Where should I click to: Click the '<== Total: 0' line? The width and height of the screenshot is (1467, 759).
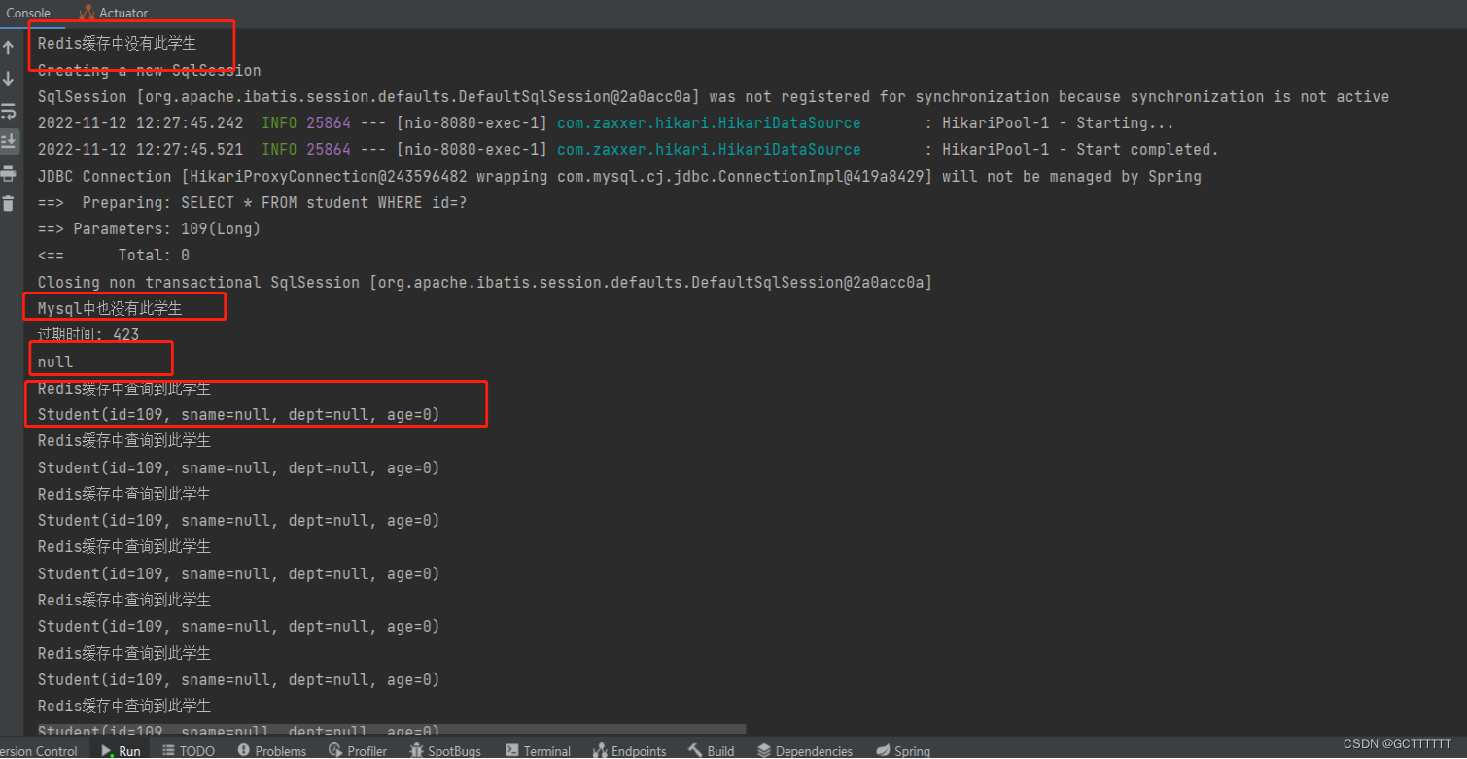(114, 256)
